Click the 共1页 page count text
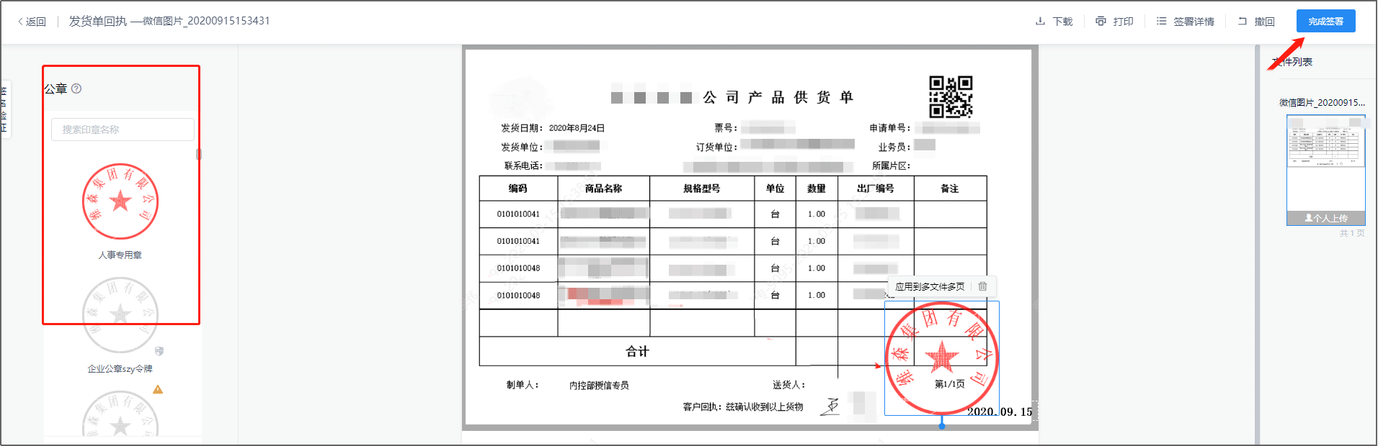The height and width of the screenshot is (446, 1378). tap(1351, 233)
